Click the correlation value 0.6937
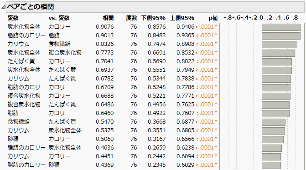The height and width of the screenshot is (170, 306). click(x=104, y=70)
